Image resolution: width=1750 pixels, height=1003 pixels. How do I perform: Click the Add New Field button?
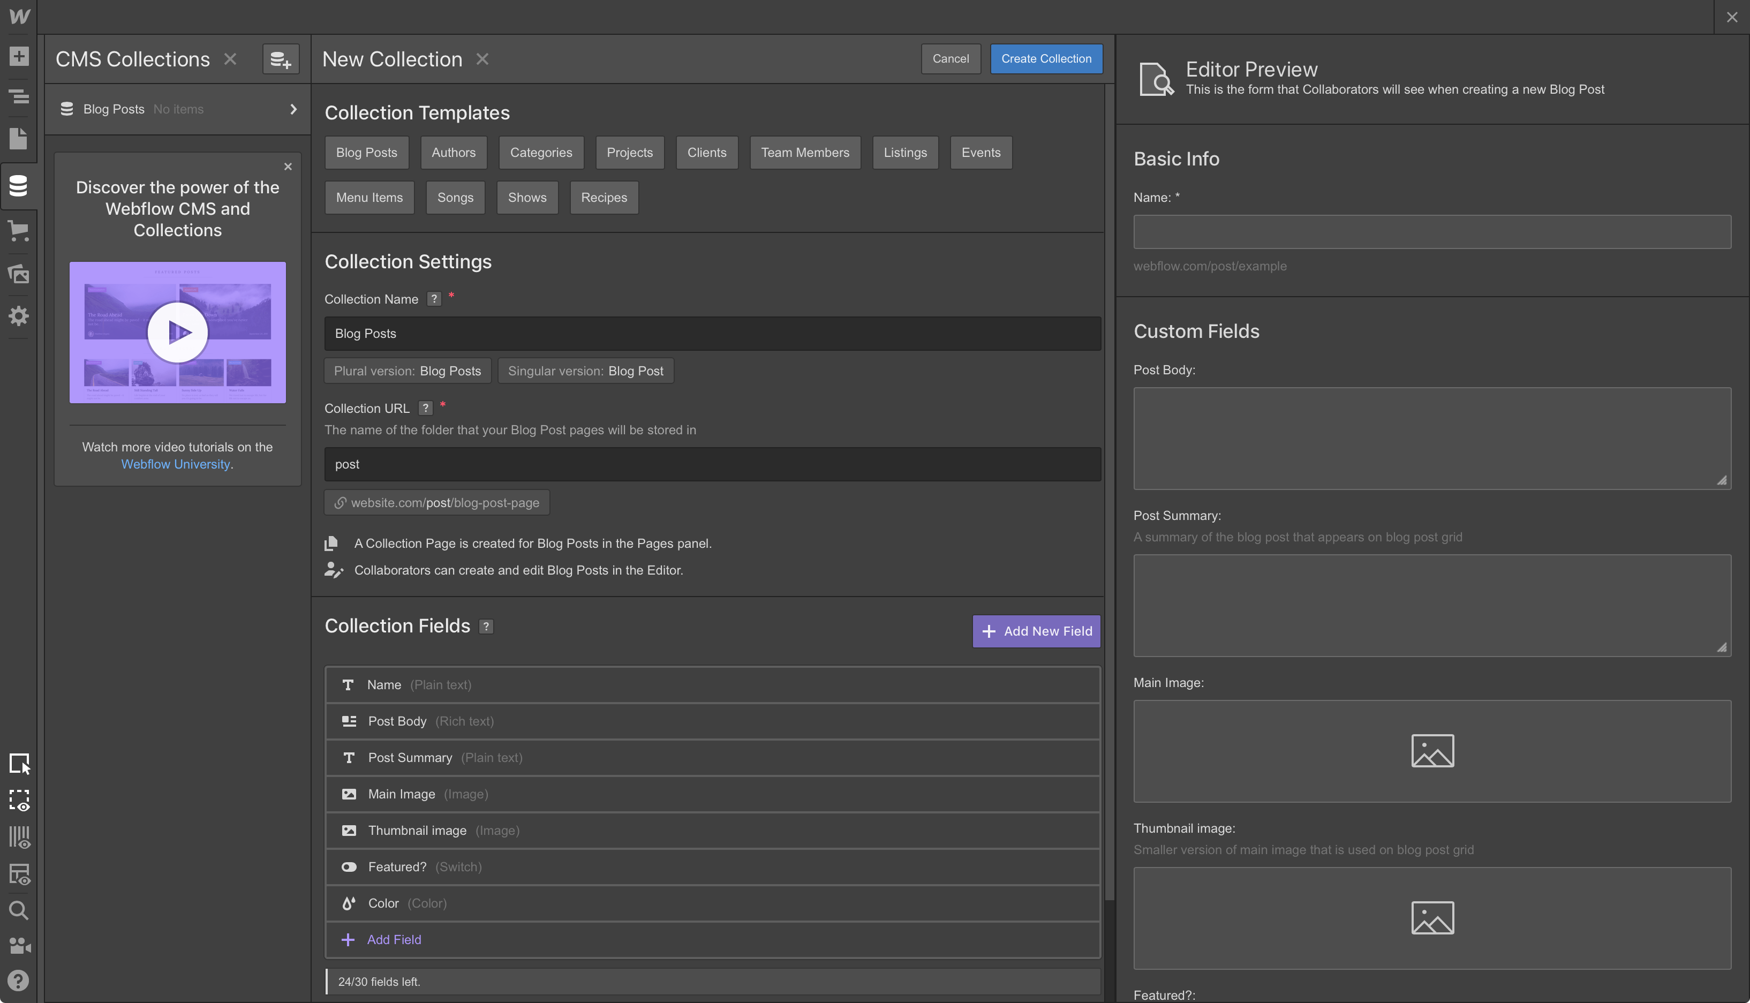1036,631
